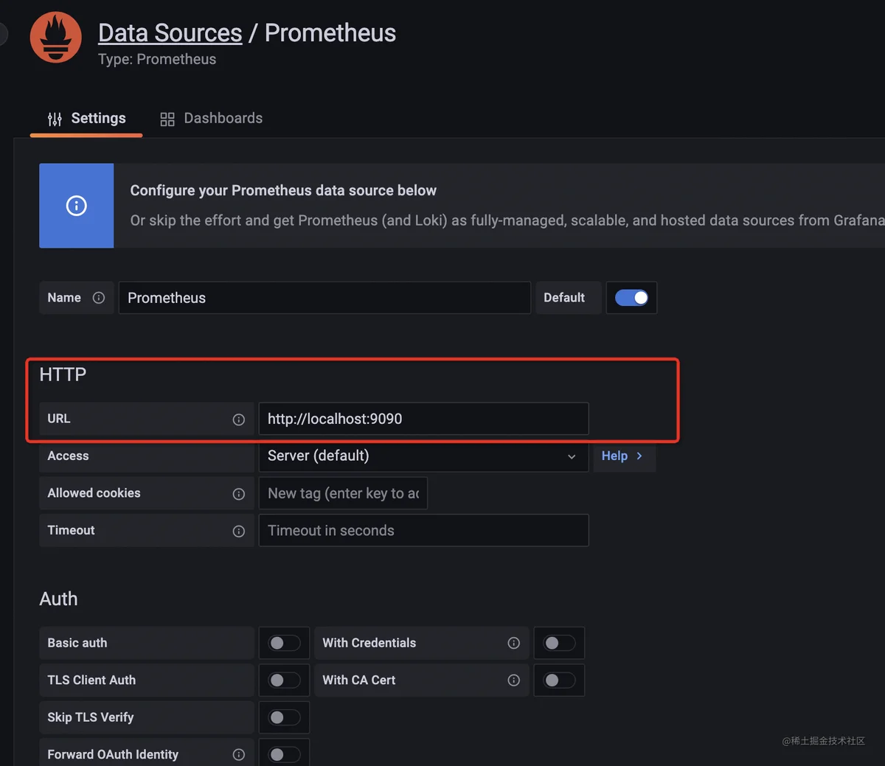885x766 pixels.
Task: Click the info icon in the URL row
Action: click(x=239, y=419)
